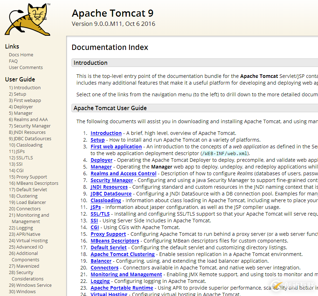Open '29) Windows Service' in sidebar
The width and height of the screenshot is (318, 296).
click(30, 285)
